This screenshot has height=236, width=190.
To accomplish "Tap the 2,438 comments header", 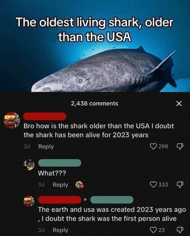I will point(95,103).
